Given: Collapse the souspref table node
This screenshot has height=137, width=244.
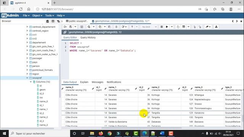Looking at the screenshot, I should (x=27, y=78).
